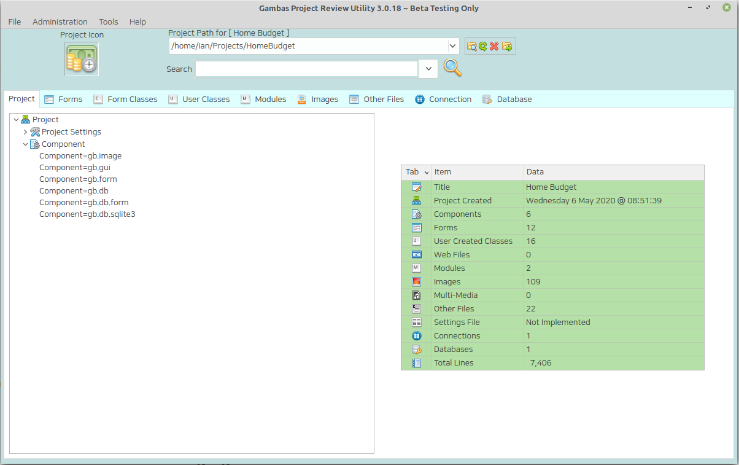The width and height of the screenshot is (739, 465).
Task: Collapse the Component tree node
Action: tap(25, 144)
